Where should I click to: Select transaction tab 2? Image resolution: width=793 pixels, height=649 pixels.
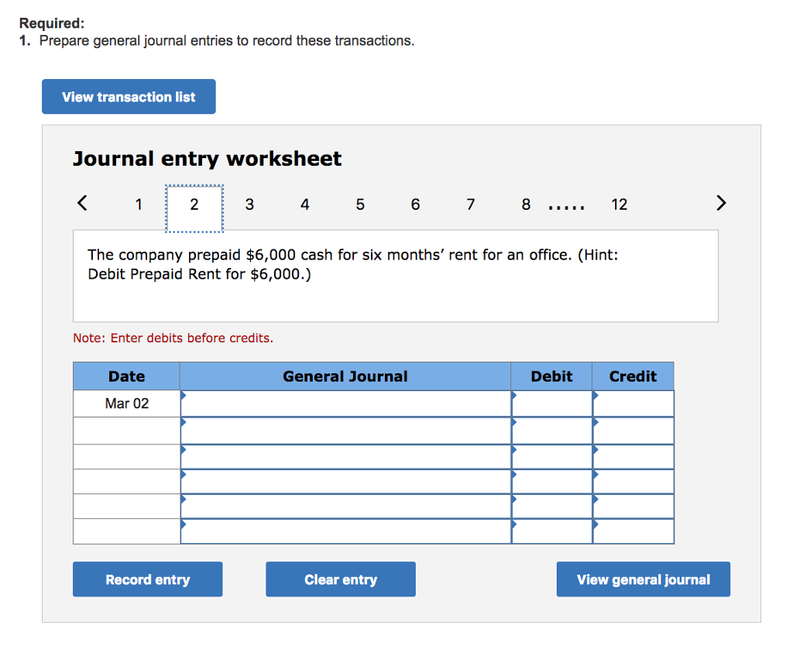[x=194, y=208]
